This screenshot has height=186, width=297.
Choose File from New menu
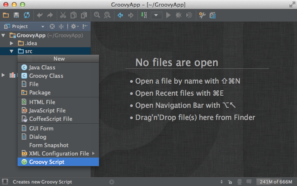[58, 84]
